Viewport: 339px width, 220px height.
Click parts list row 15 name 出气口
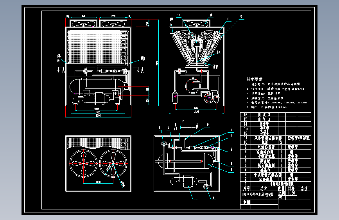click(x=264, y=119)
